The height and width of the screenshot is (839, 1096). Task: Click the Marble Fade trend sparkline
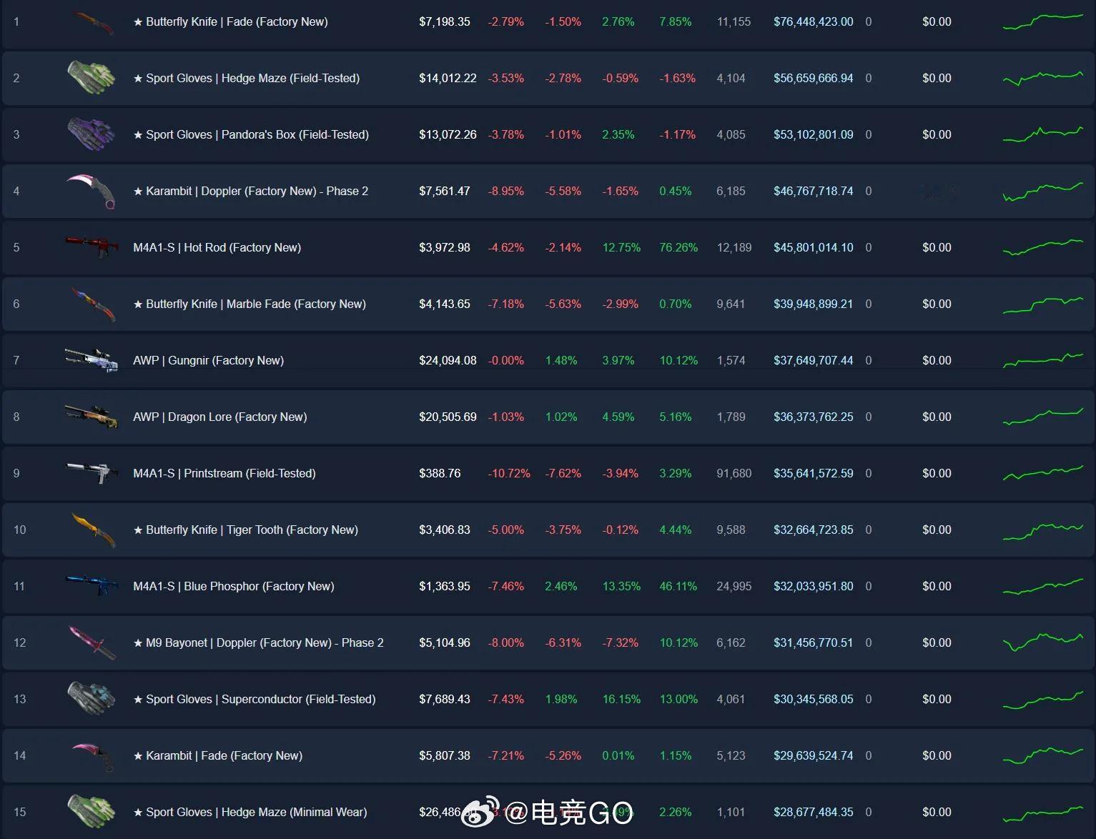click(x=1043, y=304)
